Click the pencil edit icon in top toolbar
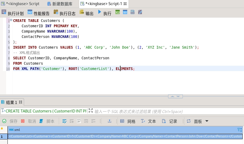The image size is (244, 144). (140, 12)
